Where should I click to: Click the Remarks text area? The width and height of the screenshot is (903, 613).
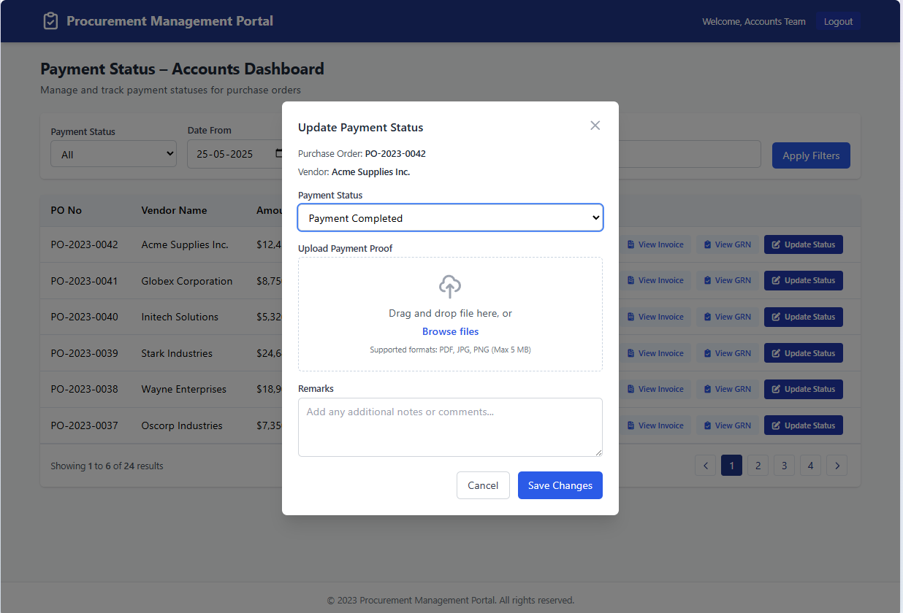click(450, 427)
